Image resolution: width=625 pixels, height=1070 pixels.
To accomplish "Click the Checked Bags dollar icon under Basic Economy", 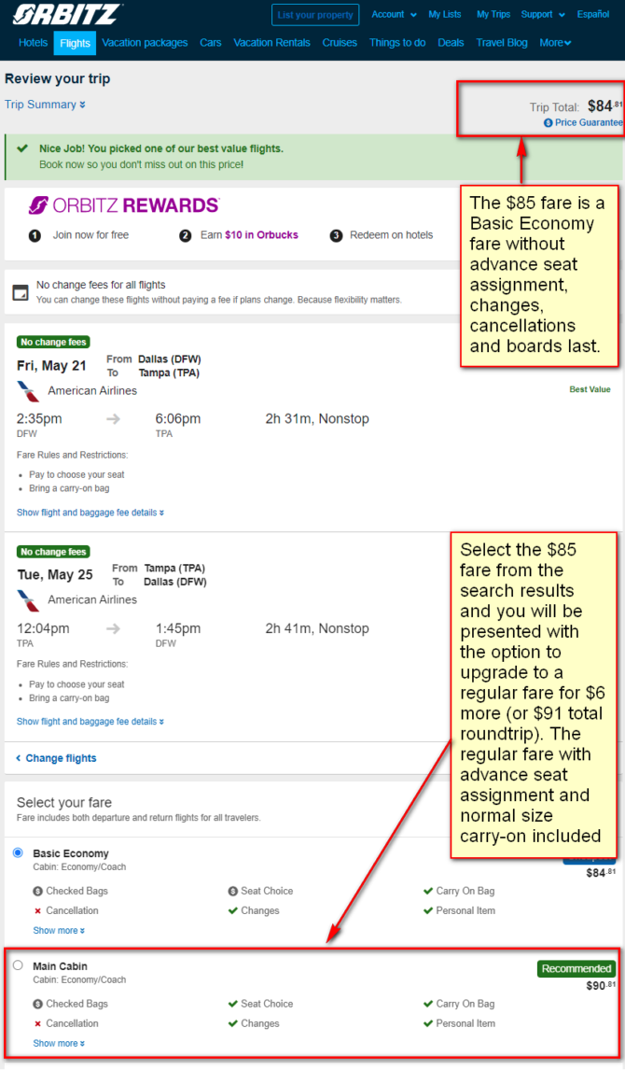I will coord(37,892).
